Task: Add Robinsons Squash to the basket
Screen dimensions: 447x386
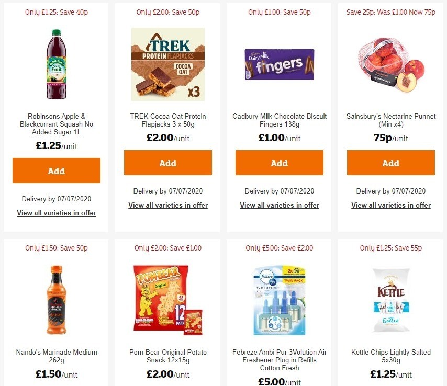Action: (x=56, y=171)
